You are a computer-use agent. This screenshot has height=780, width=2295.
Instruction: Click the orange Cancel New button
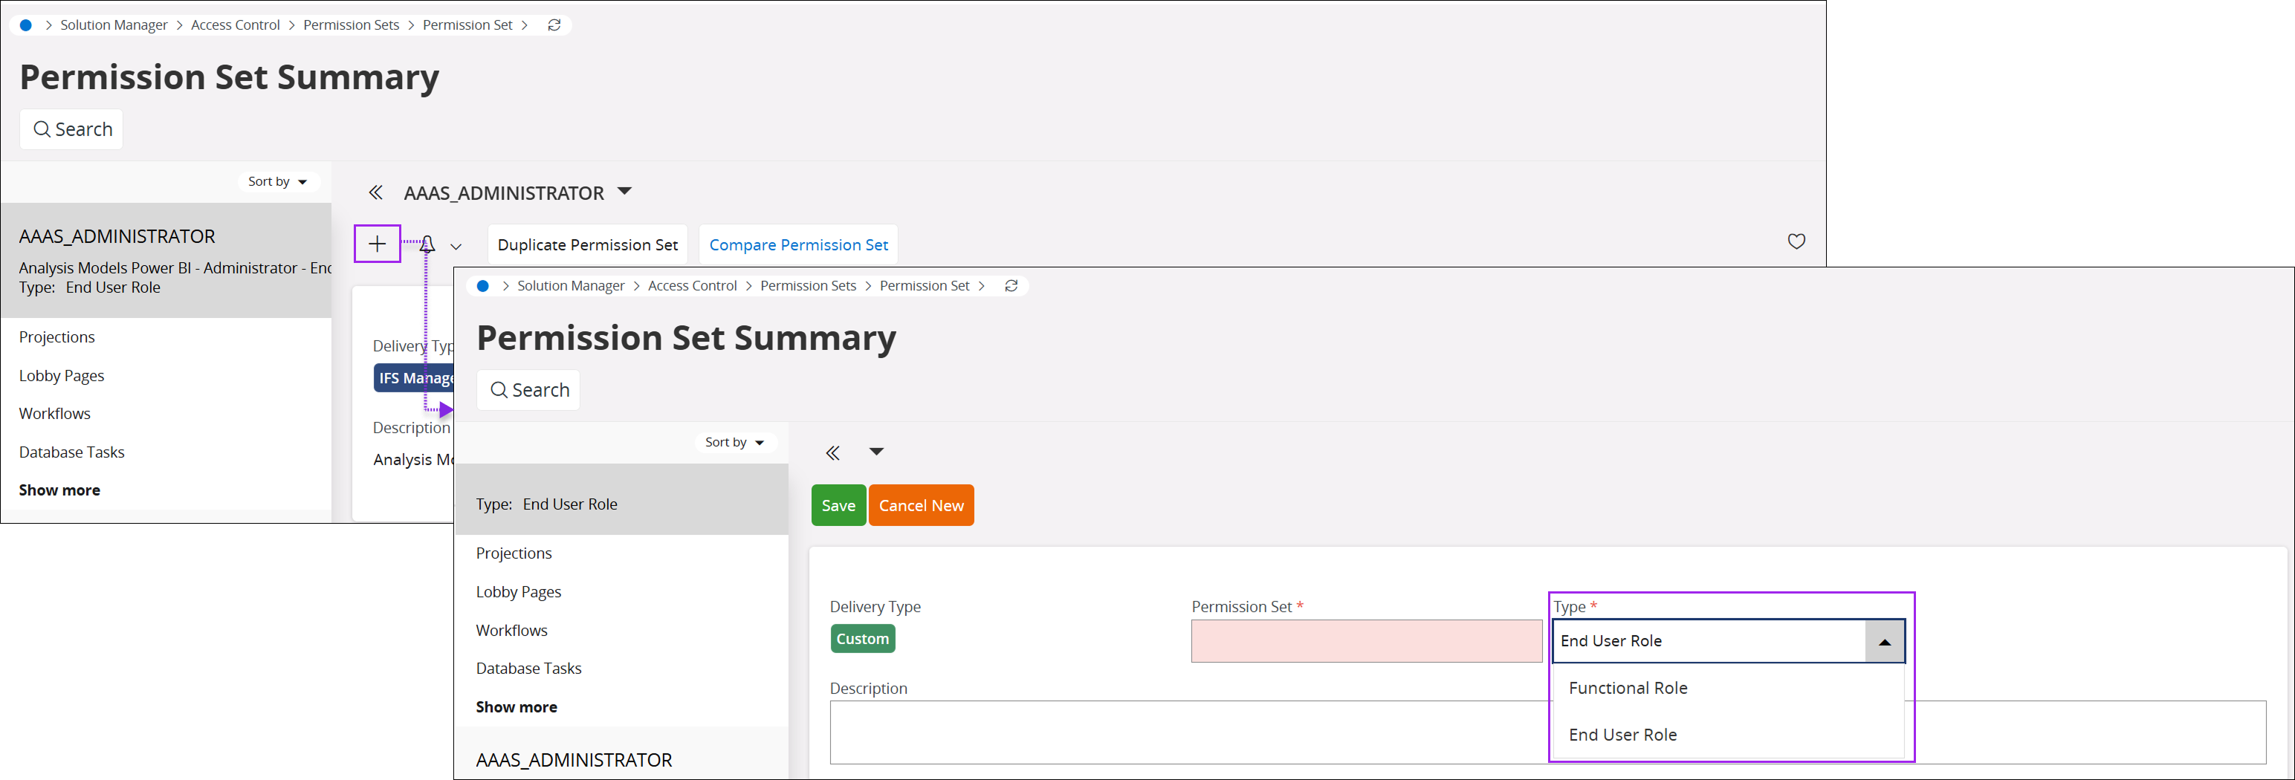point(922,505)
